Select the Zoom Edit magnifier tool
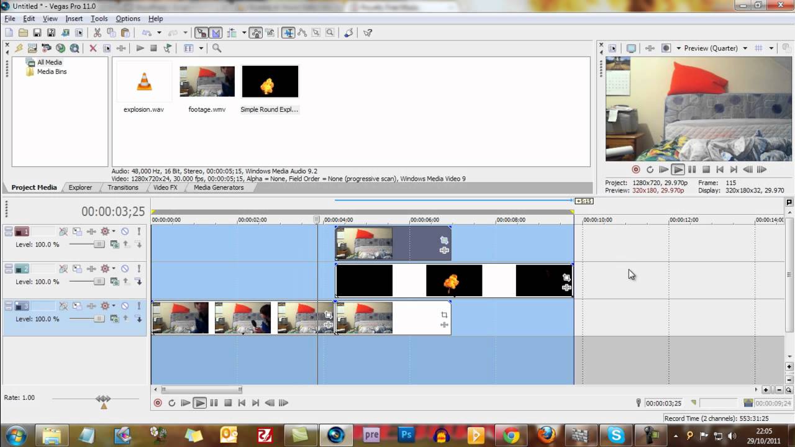This screenshot has height=447, width=795. coord(330,33)
